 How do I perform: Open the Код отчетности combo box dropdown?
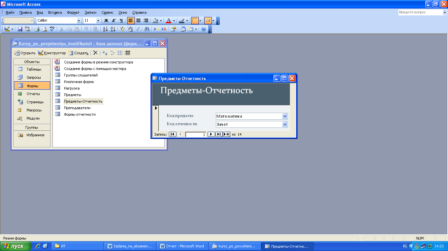[x=285, y=124]
